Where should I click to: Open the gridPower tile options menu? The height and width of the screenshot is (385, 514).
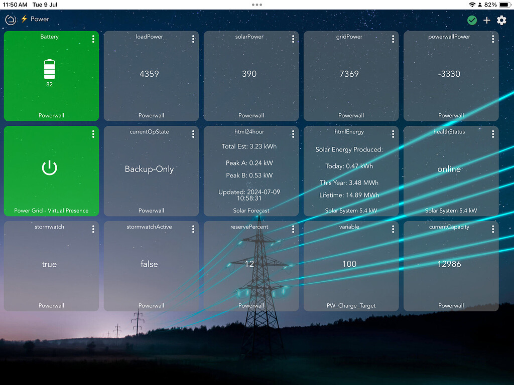[393, 39]
